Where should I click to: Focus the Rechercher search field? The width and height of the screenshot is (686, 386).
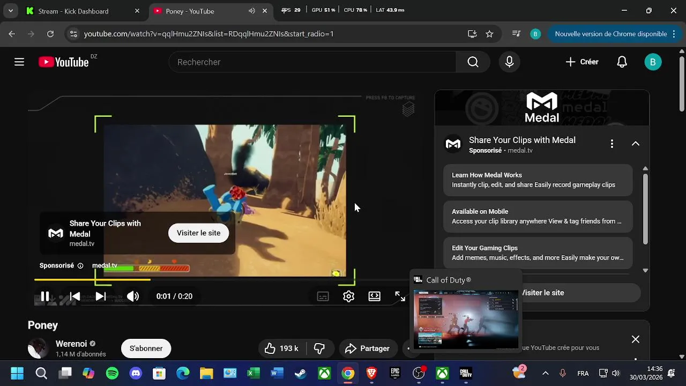coord(312,62)
